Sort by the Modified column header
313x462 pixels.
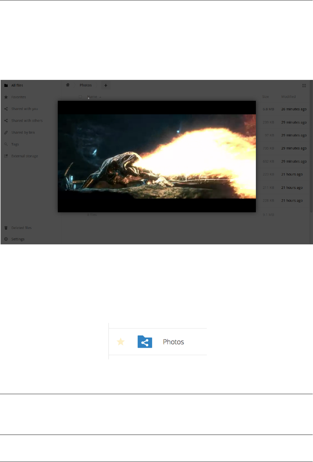[288, 97]
